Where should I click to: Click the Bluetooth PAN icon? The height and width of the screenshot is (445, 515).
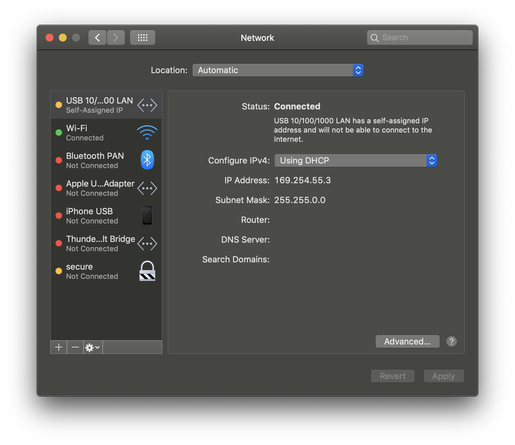(x=147, y=160)
